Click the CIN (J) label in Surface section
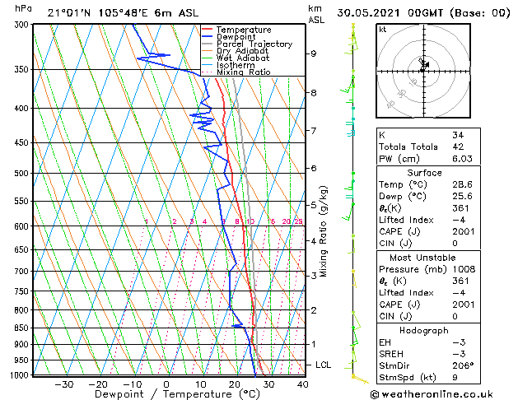Viewport: 518px width, 400px height. pyautogui.click(x=395, y=244)
